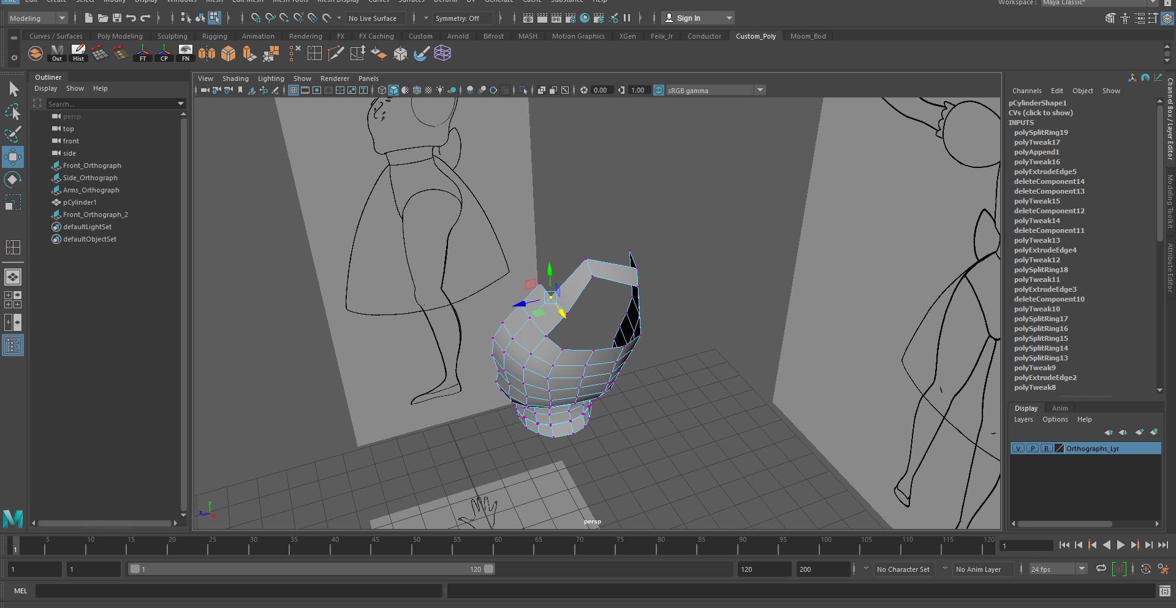Step forward one frame

coord(1149,545)
